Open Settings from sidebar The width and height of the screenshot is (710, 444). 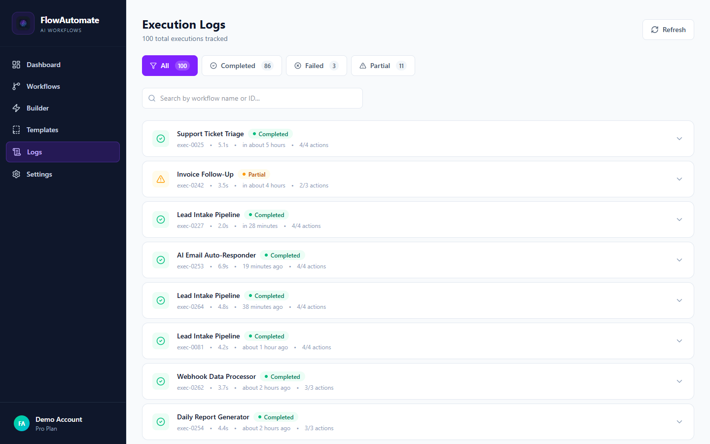(x=63, y=174)
